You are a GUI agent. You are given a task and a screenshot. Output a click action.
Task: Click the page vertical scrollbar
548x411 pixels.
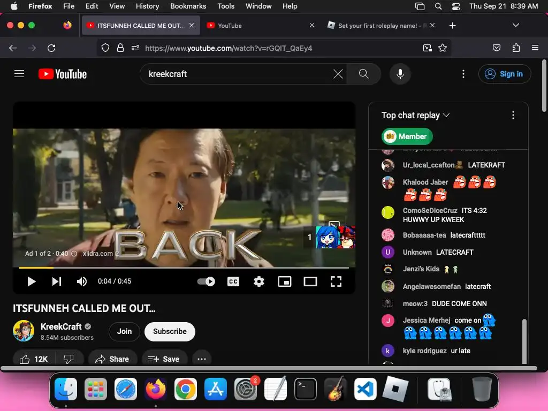click(544, 86)
